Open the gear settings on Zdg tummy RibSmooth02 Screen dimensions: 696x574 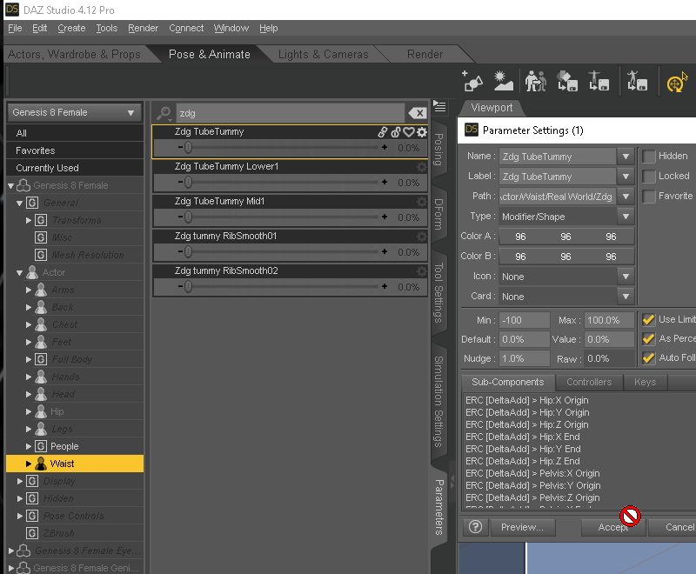(x=422, y=271)
